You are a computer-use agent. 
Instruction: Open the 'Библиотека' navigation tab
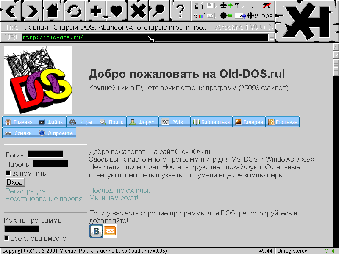point(211,122)
